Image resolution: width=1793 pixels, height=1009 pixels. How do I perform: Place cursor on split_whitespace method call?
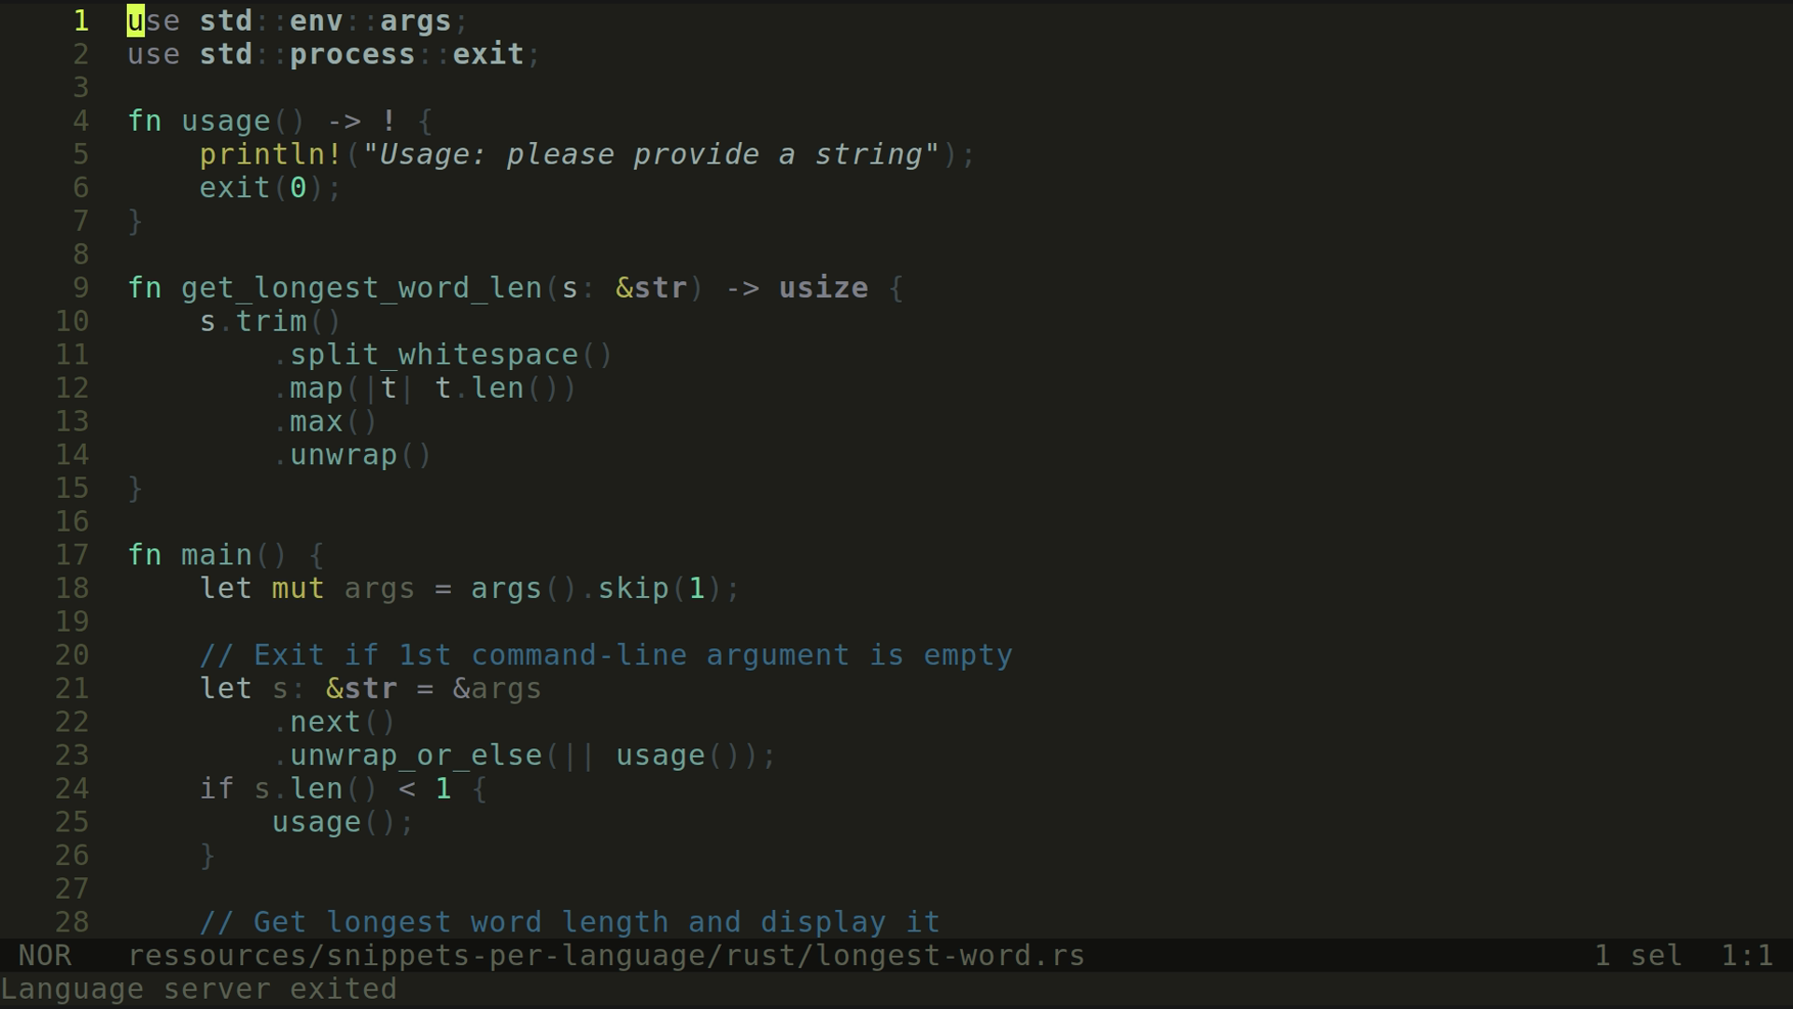pos(434,355)
